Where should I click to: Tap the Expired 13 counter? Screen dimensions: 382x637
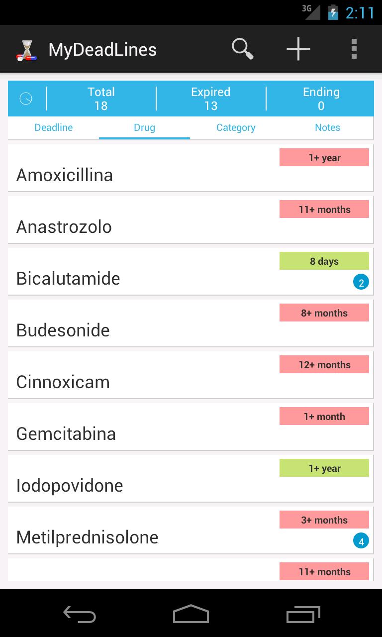pos(211,99)
